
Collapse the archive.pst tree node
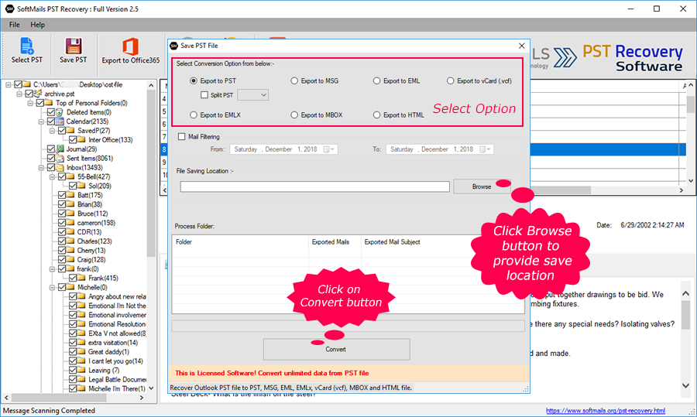[19, 94]
